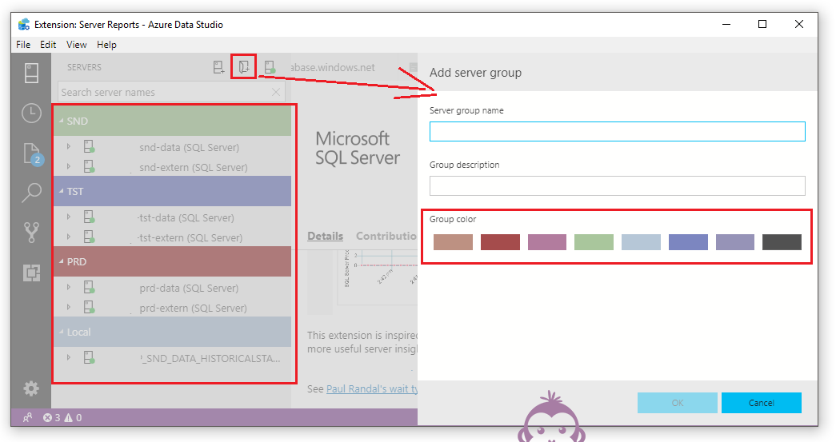The image size is (840, 442).
Task: Switch to the Contributions tab
Action: pos(386,236)
